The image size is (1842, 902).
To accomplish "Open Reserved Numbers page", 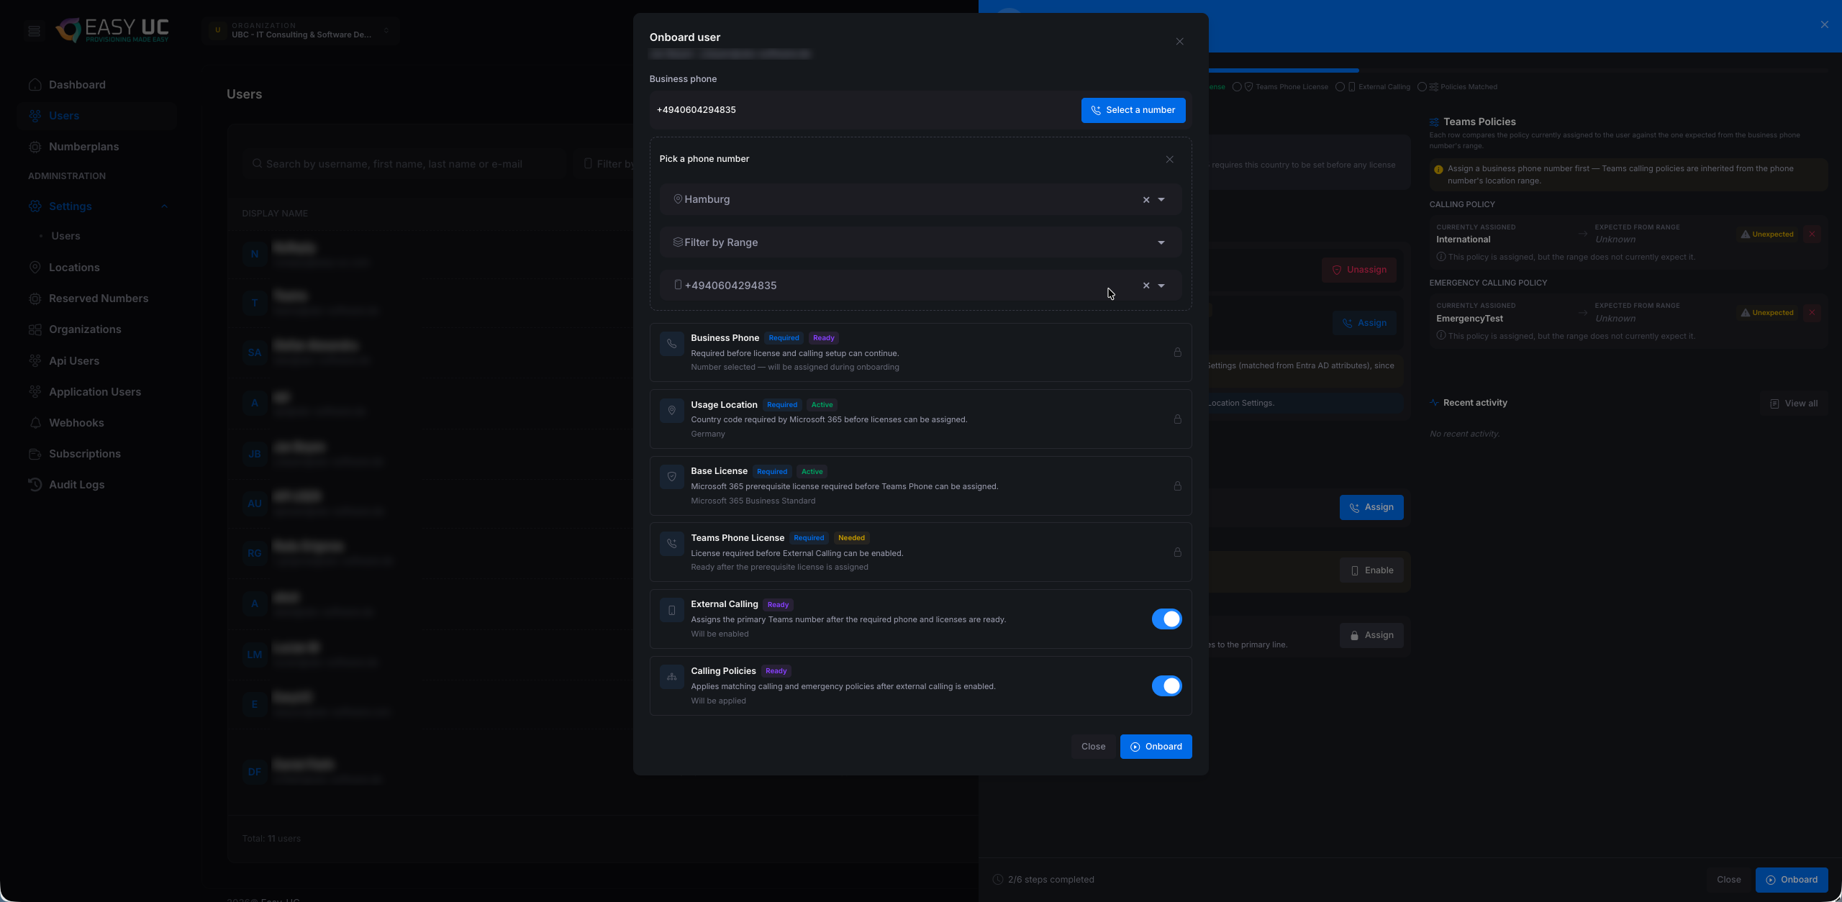I will 99,299.
